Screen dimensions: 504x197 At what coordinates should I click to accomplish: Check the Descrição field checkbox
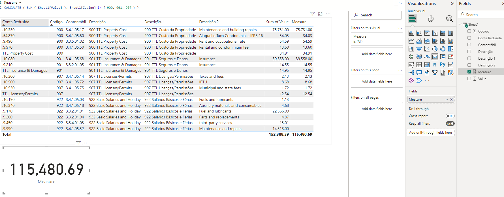pos(469,52)
